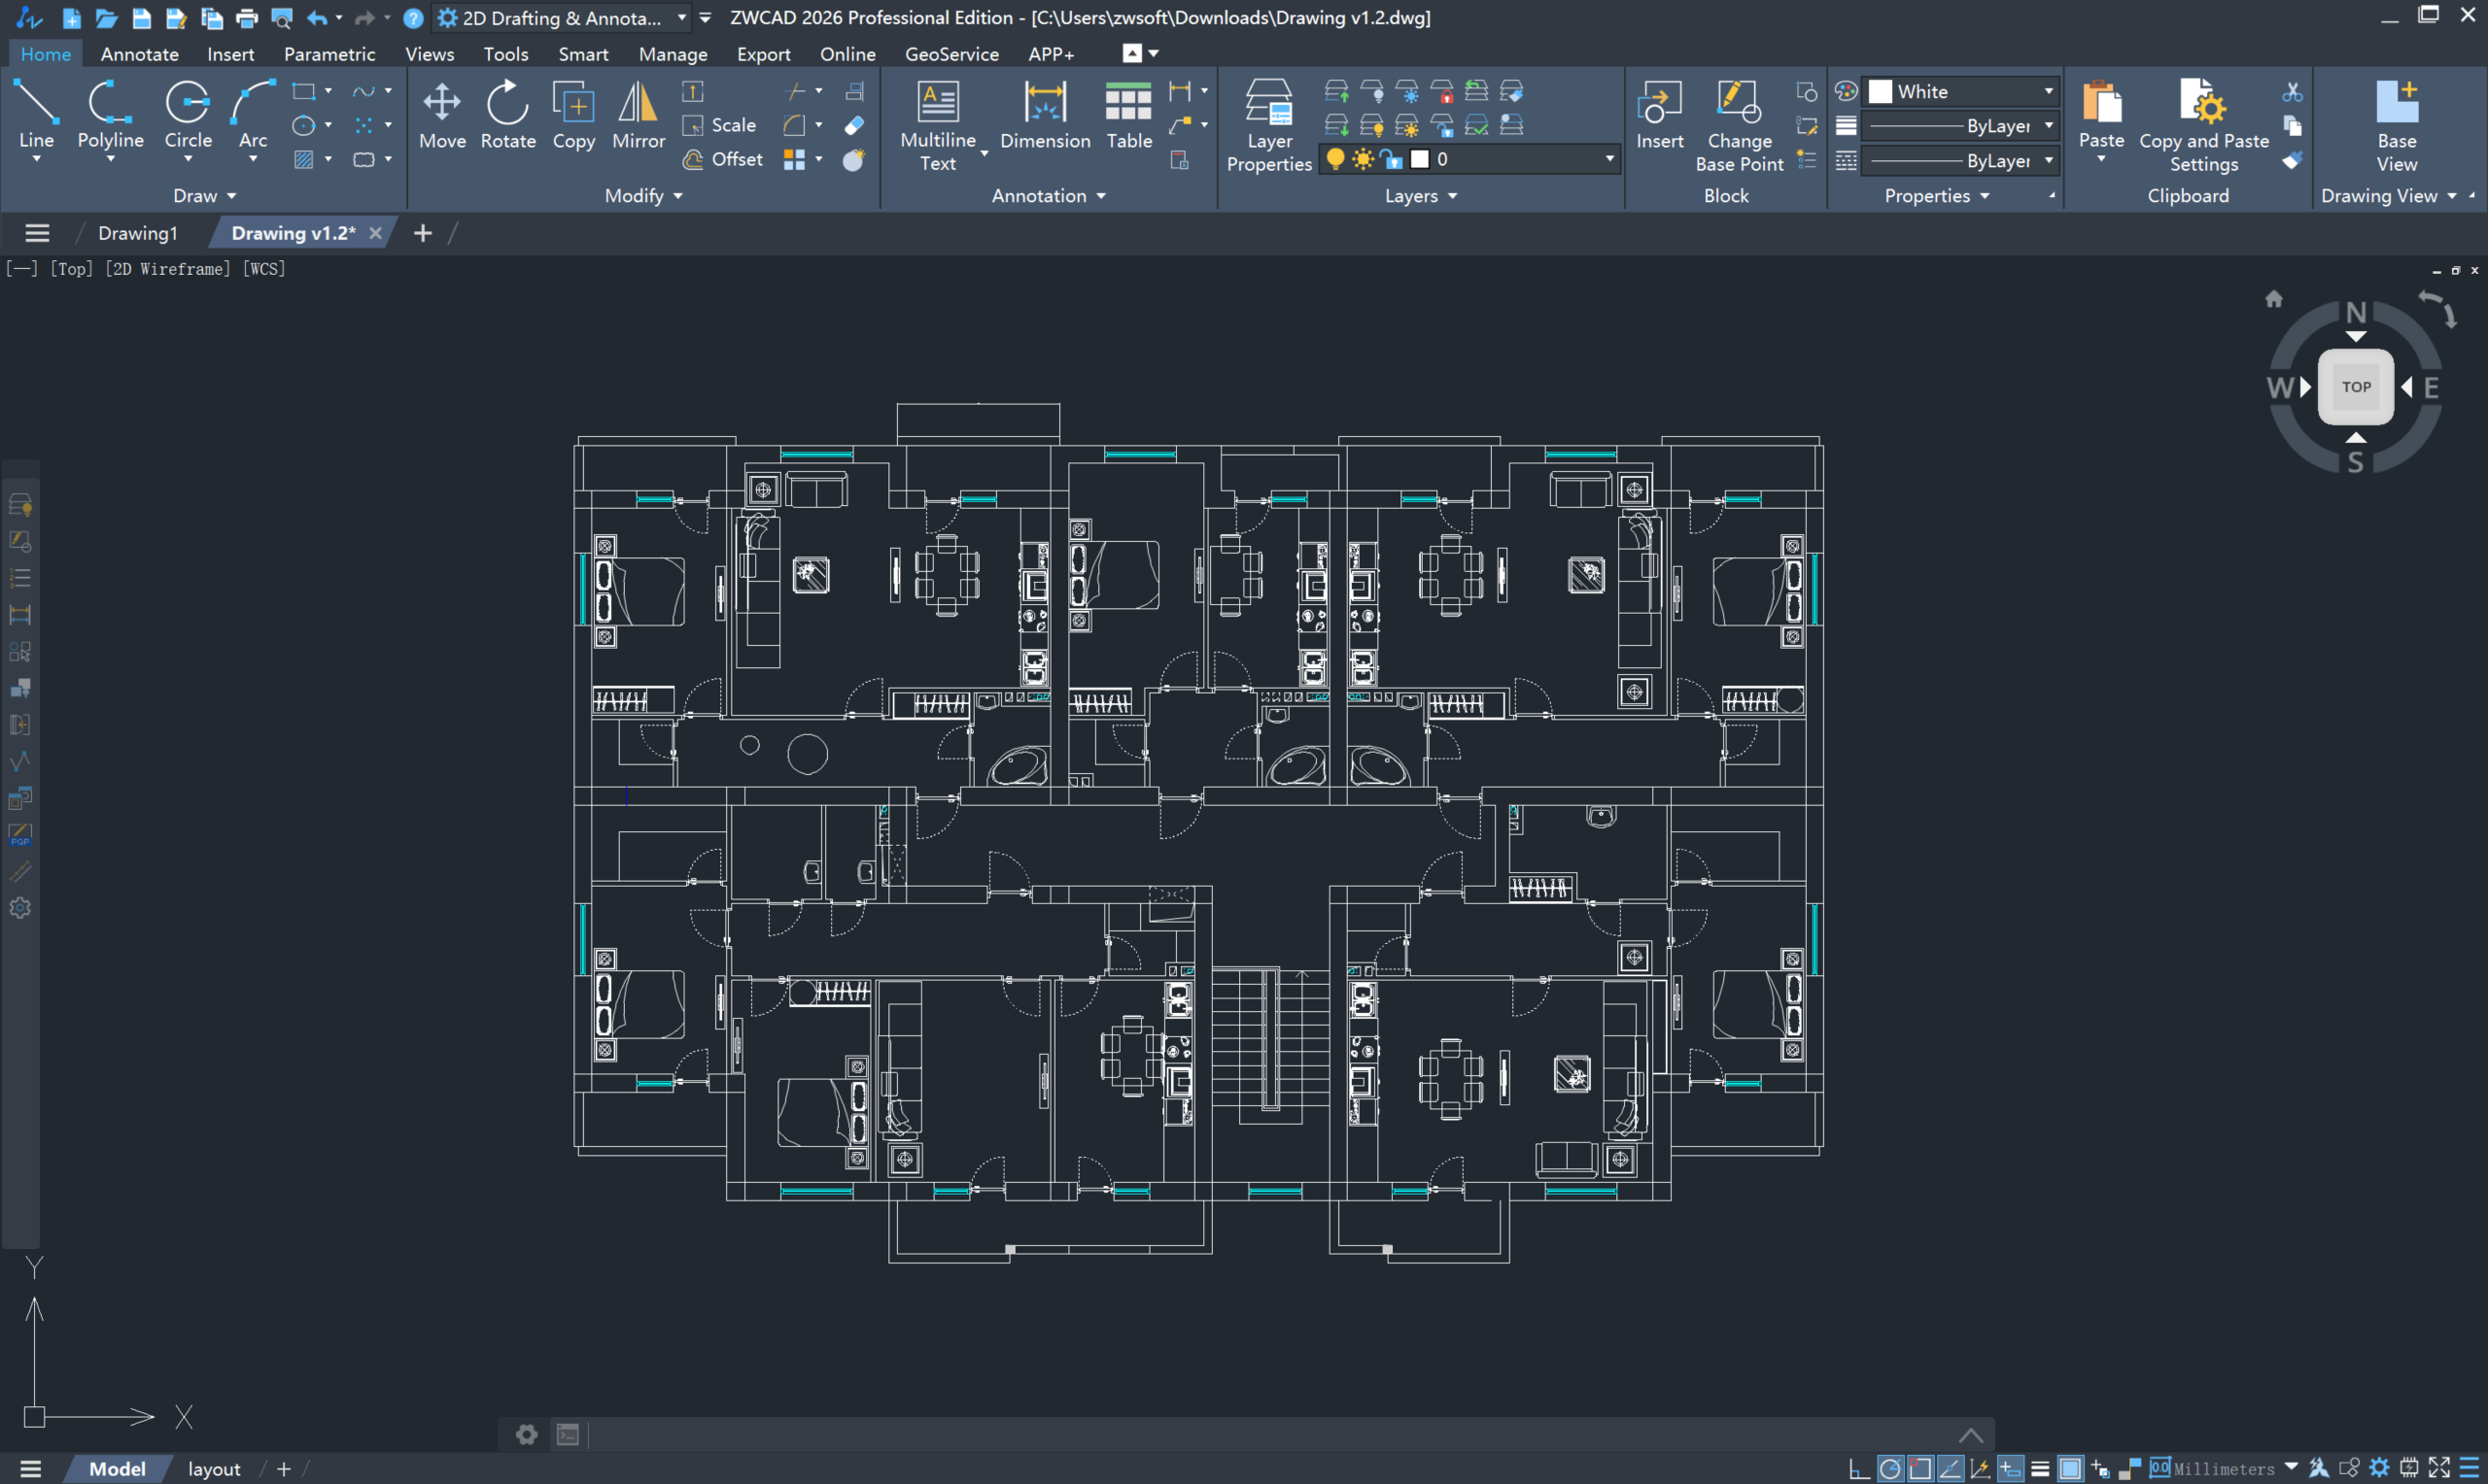Activate the Move tool
Viewport: 2488px width, 1484px height.
(x=442, y=114)
